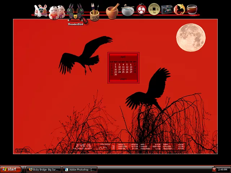Click the dark tea cup dock icon
The height and width of the screenshot is (173, 231).
tap(192, 10)
